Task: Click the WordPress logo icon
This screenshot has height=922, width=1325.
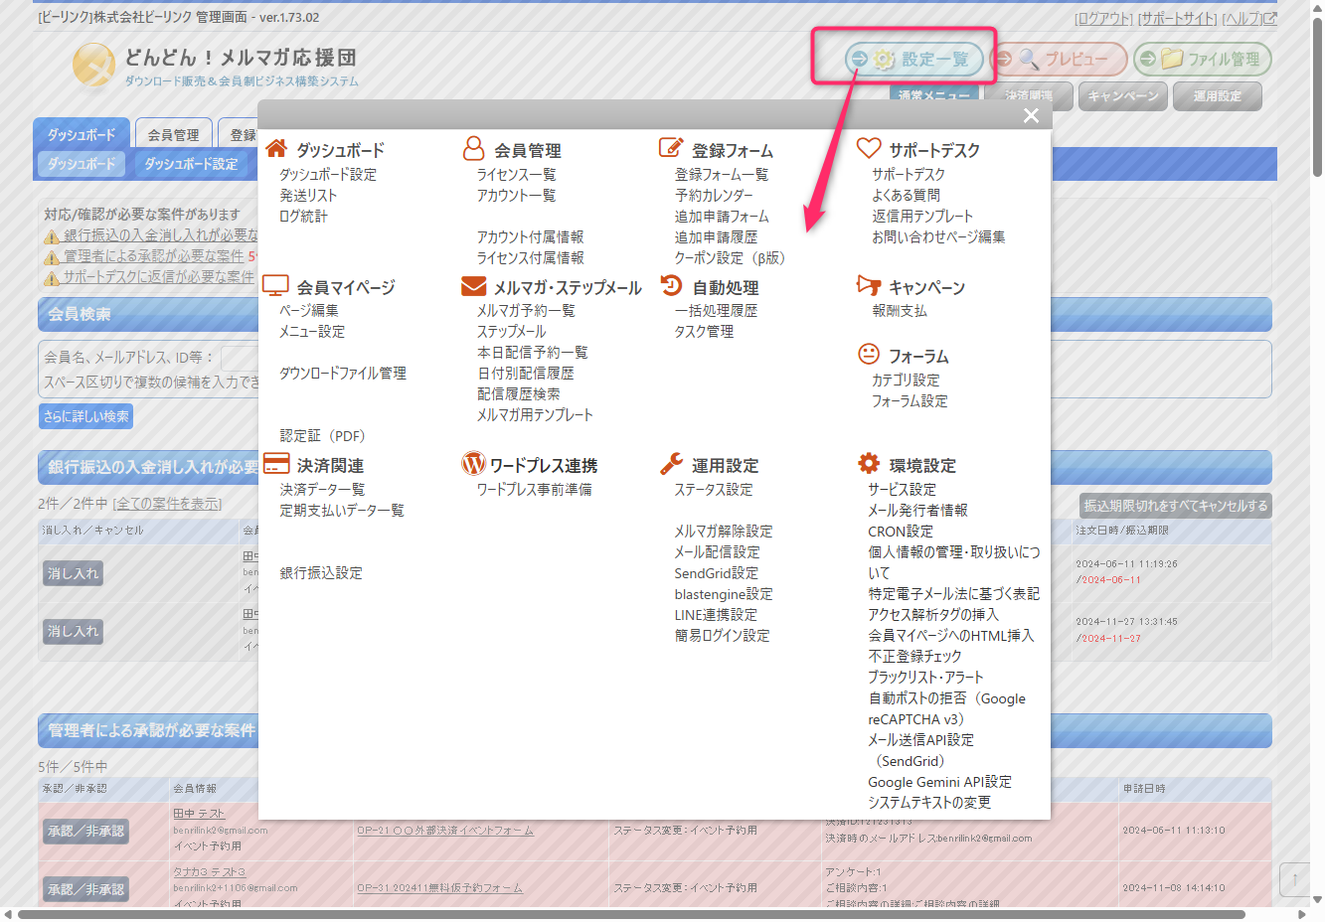Action: [x=474, y=463]
